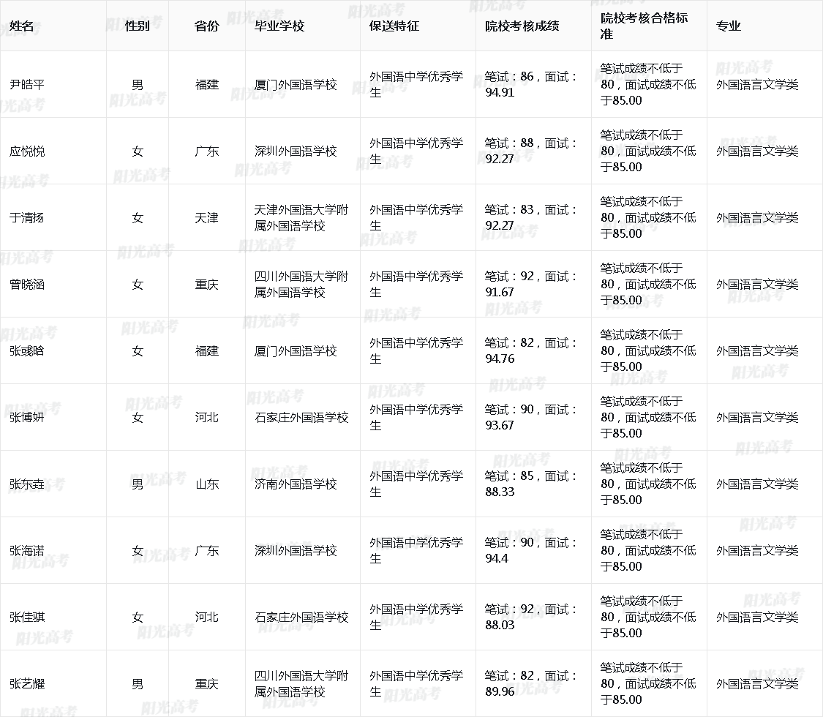
Task: Click the 济南外国语学校 school cell
Action: (x=296, y=484)
